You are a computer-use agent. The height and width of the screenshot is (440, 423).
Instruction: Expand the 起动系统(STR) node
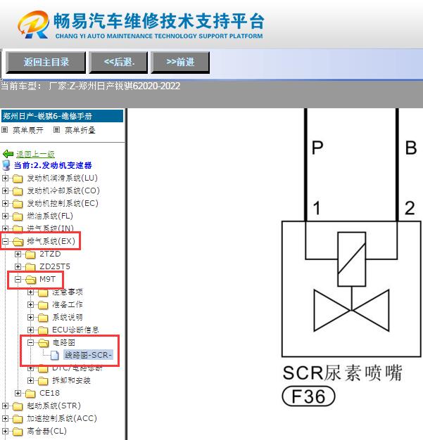(5, 406)
